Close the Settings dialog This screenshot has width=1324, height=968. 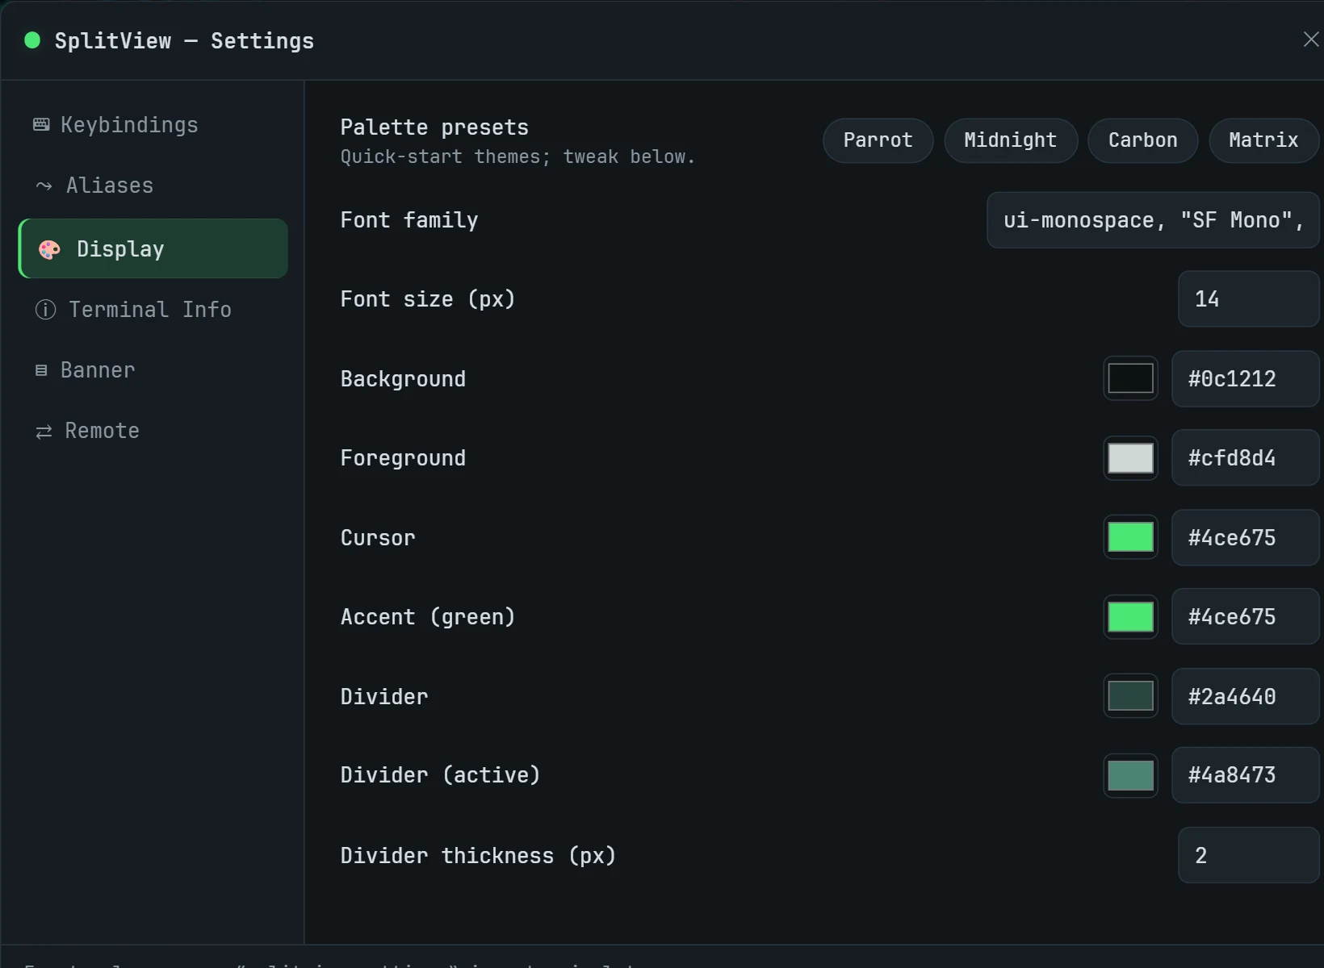(1310, 40)
